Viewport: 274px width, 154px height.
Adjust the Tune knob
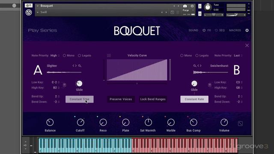pos(208,7)
